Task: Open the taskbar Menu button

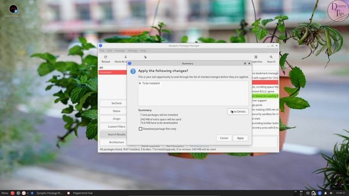Action: [x=4, y=193]
